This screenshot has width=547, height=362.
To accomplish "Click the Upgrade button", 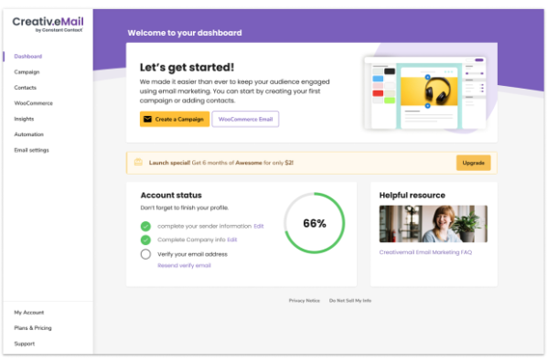I will pyautogui.click(x=473, y=163).
